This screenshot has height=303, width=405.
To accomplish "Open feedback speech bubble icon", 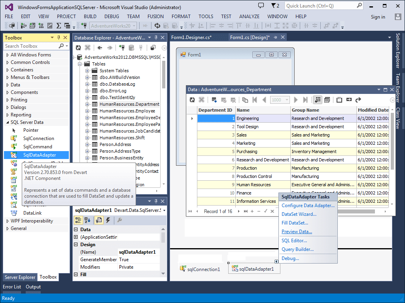I will point(261,6).
